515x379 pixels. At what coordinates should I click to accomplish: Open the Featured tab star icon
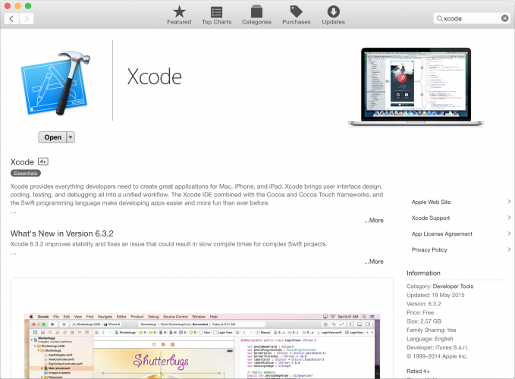pyautogui.click(x=179, y=12)
